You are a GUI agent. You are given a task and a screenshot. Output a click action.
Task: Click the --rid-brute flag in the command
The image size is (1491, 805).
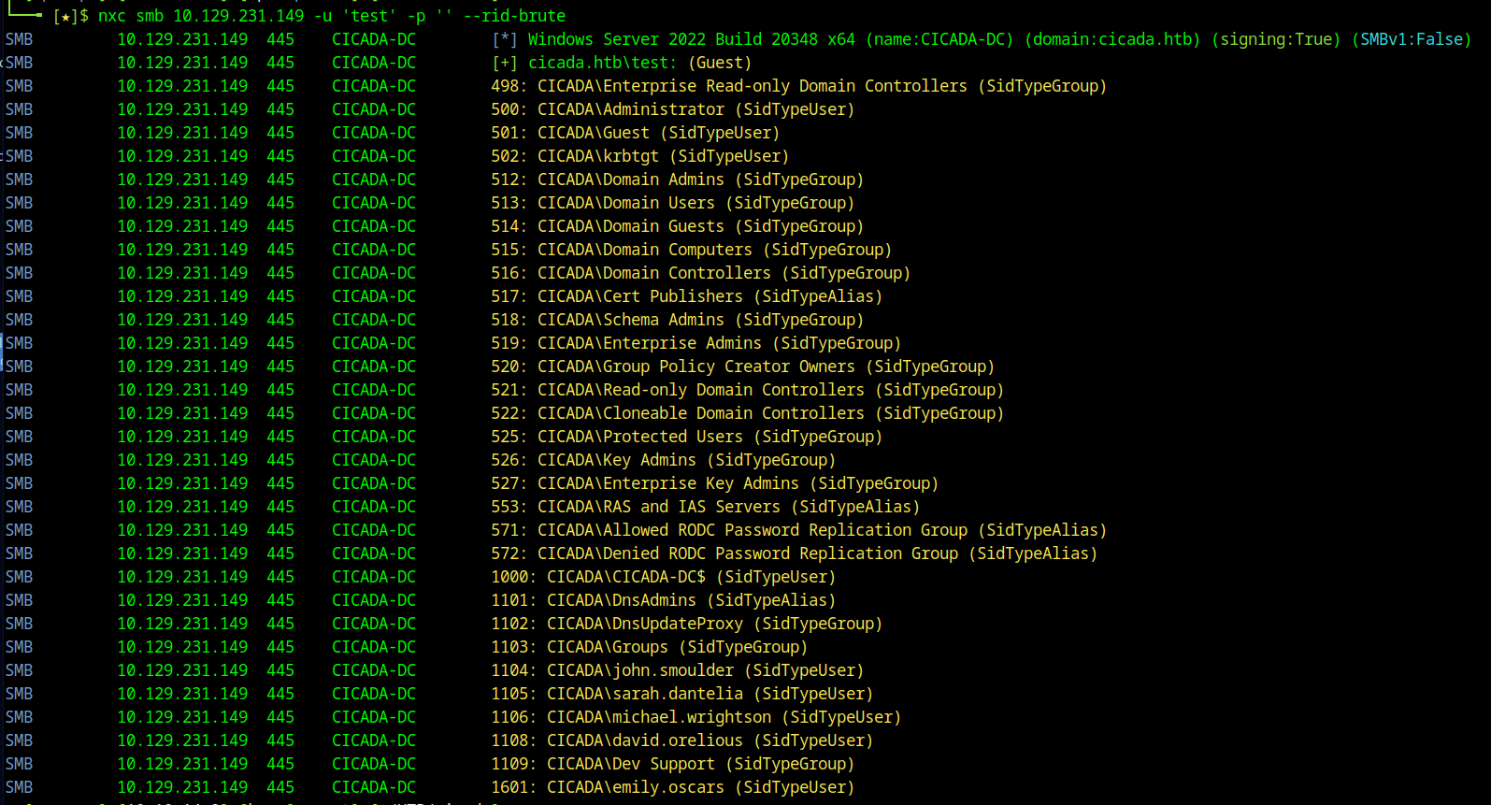point(513,16)
